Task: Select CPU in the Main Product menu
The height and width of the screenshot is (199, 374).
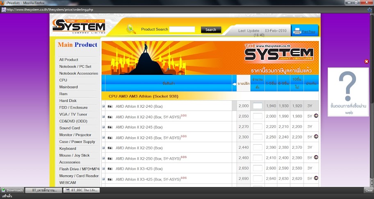Action: pos(63,80)
